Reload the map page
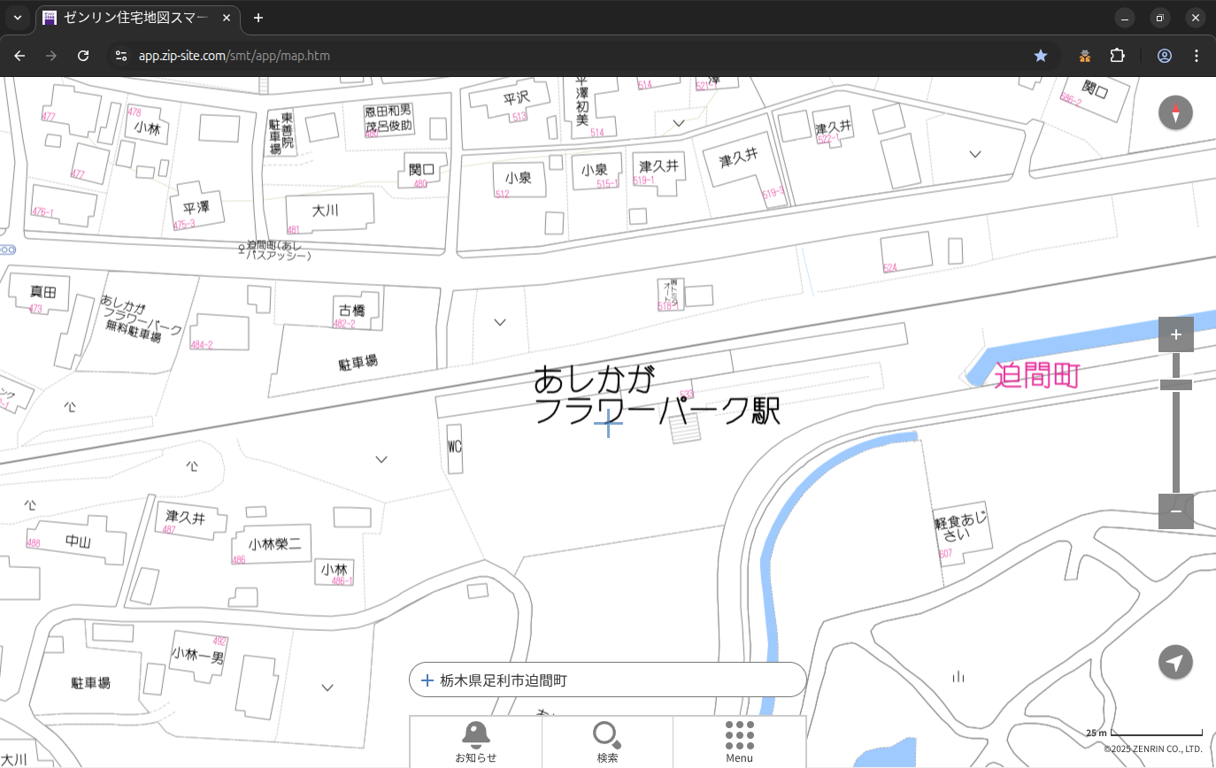1216x768 pixels. point(83,56)
